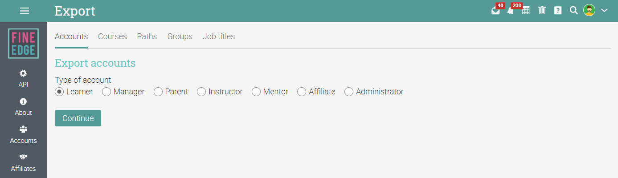
Task: Open the calendar icon
Action: coord(526,11)
